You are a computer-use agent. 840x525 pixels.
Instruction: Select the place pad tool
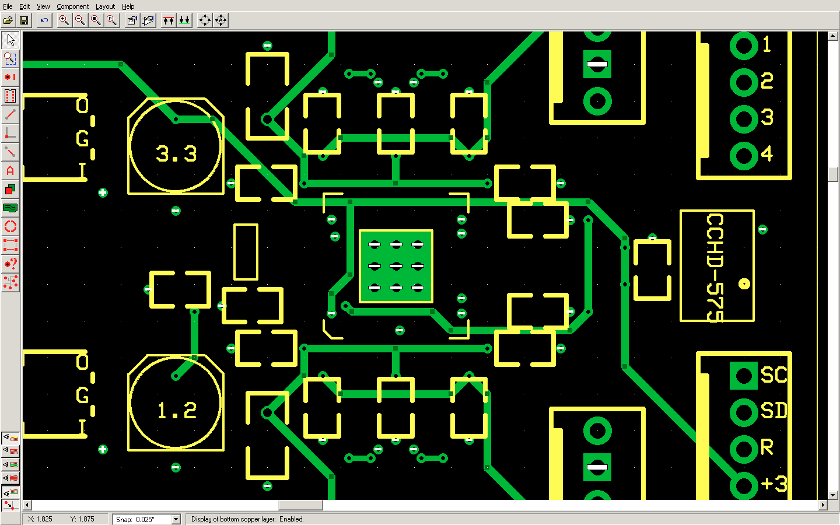tap(10, 78)
